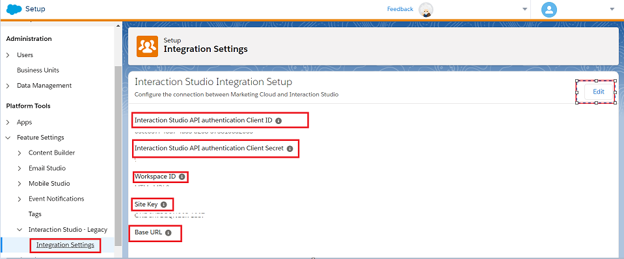Expand the Data Management node
This screenshot has width=624, height=259.
click(8, 86)
